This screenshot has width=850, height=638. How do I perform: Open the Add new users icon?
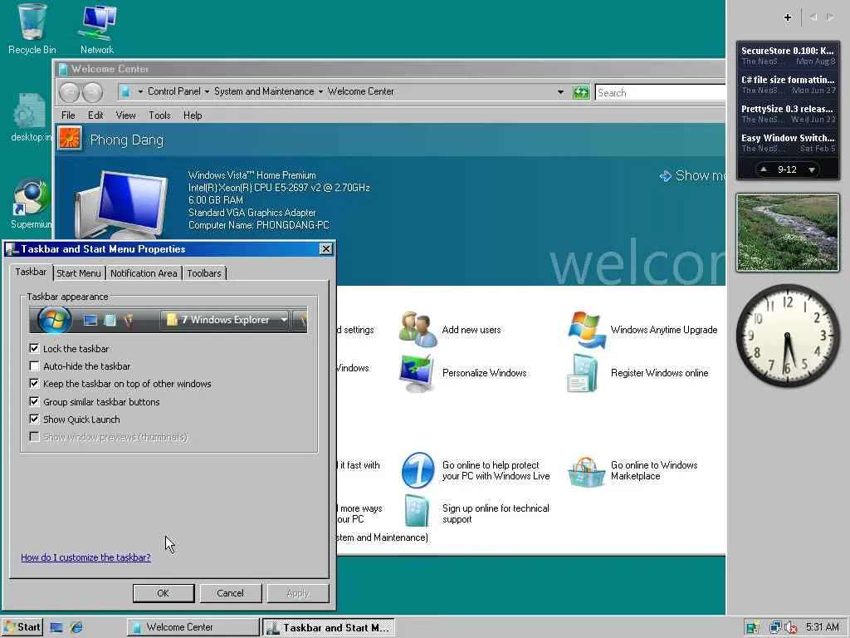pos(418,329)
